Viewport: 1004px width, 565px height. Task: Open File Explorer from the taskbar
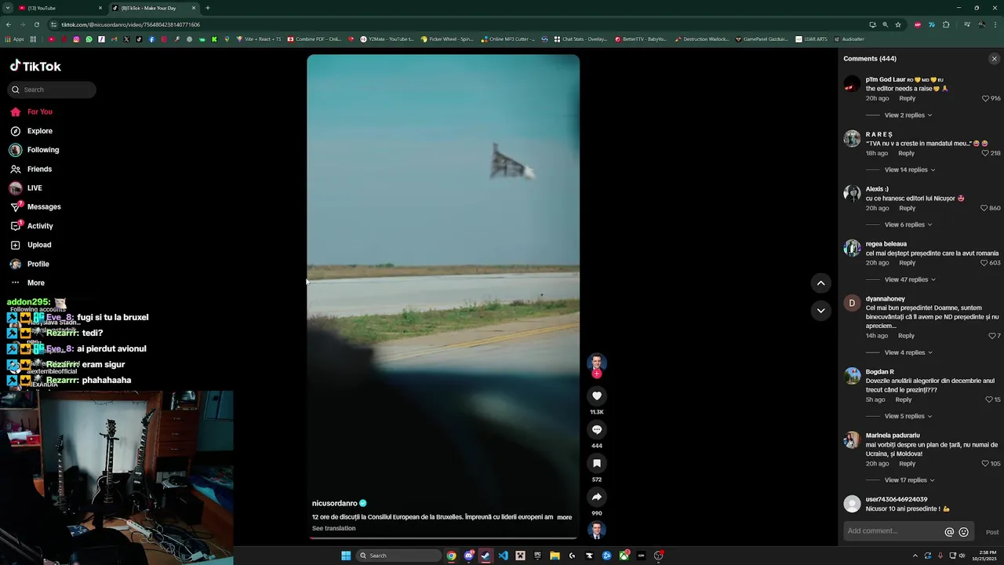(x=555, y=556)
